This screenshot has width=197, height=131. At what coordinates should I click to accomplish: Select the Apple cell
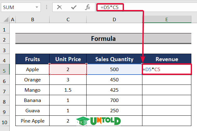click(x=32, y=70)
